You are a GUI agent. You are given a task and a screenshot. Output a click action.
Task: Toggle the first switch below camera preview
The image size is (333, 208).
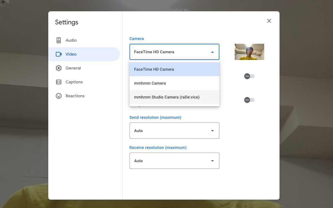[x=249, y=76]
